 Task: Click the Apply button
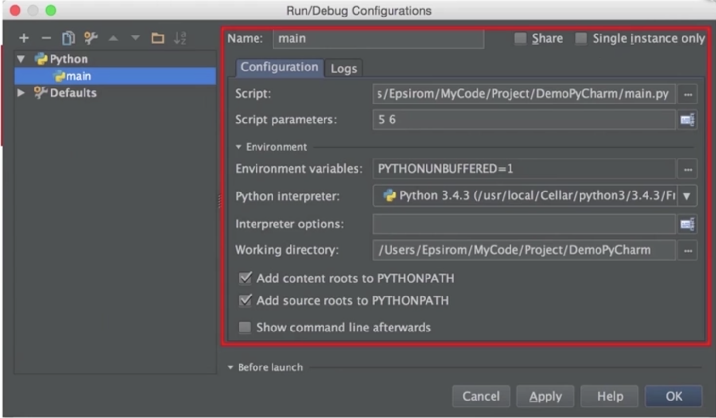click(545, 396)
